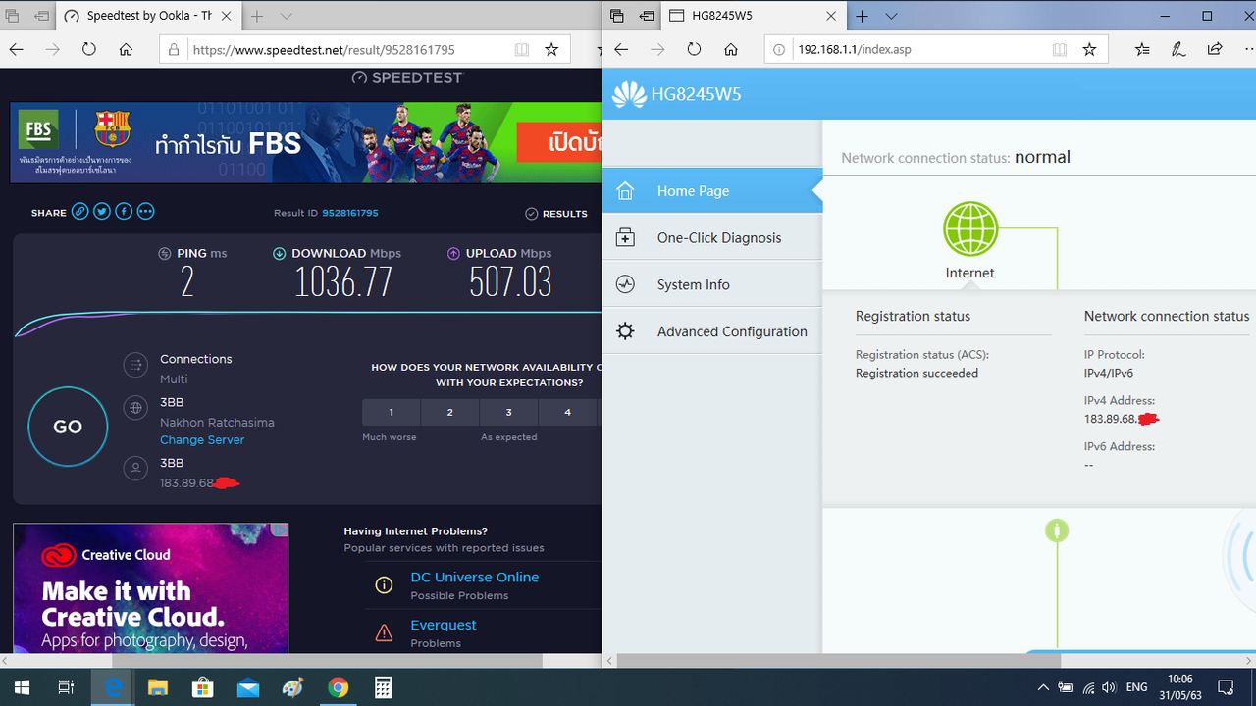Open RESULTS in Speedtest
This screenshot has height=706, width=1256.
556,213
